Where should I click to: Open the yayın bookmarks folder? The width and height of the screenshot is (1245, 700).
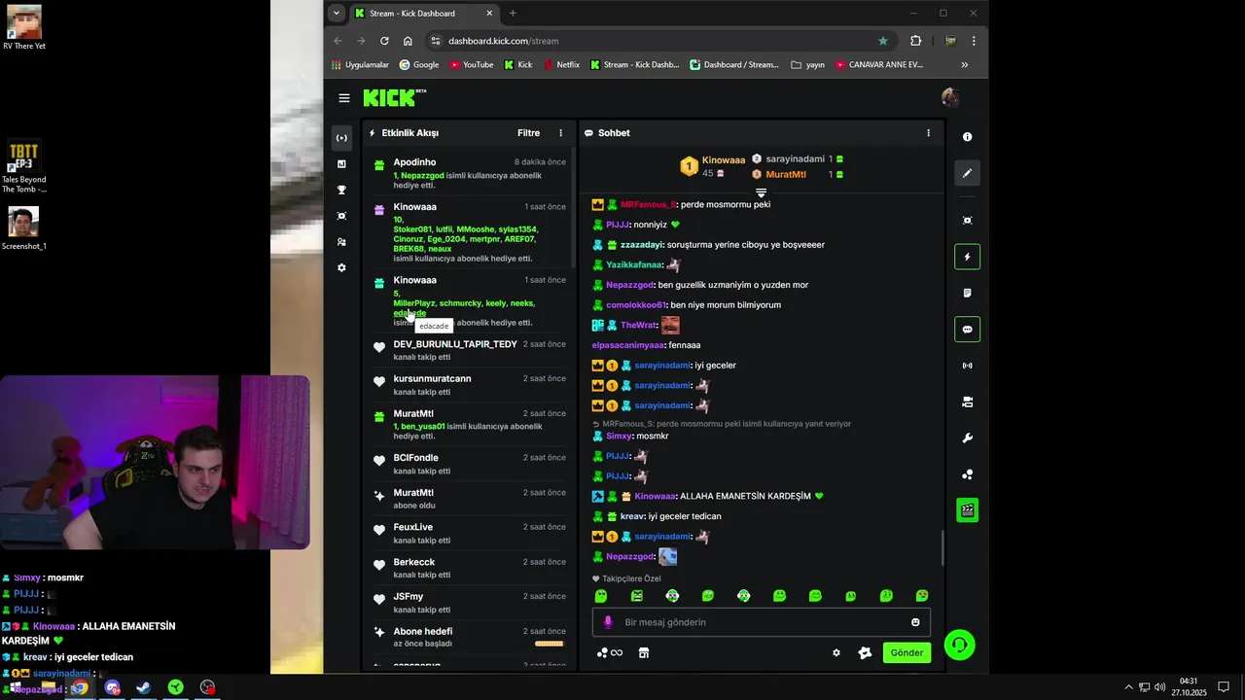pyautogui.click(x=807, y=65)
